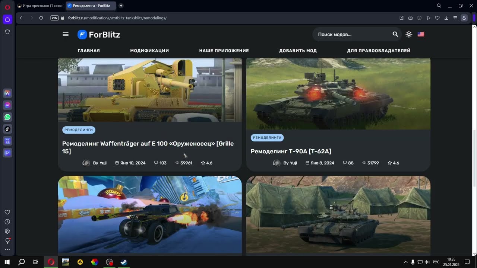Switch to Игра престолов tab
The width and height of the screenshot is (477, 268).
[40, 6]
